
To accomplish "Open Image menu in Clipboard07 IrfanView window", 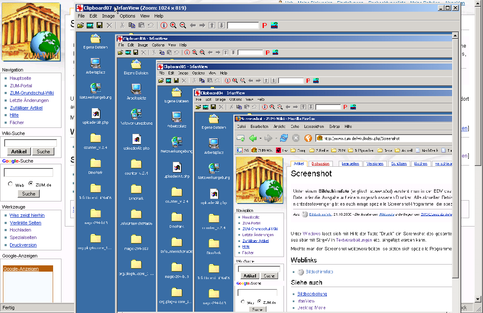I will (108, 16).
